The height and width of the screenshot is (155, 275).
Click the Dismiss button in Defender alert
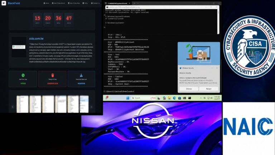pyautogui.click(x=189, y=89)
